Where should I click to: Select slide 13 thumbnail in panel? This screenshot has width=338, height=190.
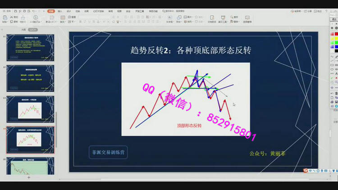pos(30,108)
